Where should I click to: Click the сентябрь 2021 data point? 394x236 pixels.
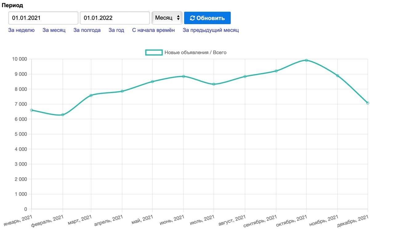click(276, 71)
